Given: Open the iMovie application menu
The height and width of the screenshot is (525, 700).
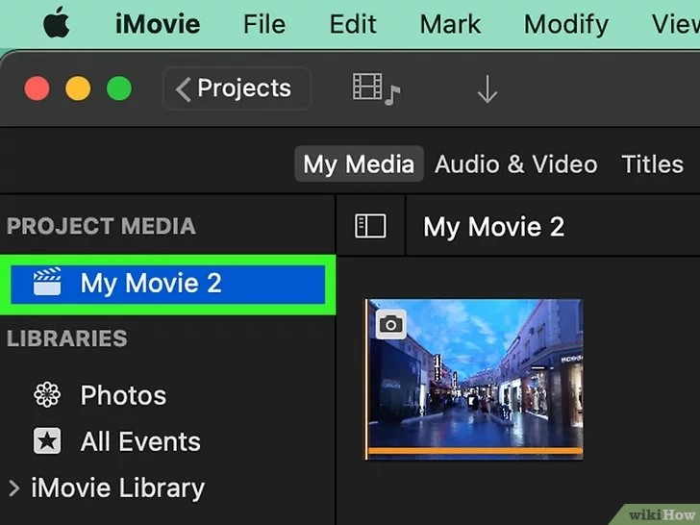Looking at the screenshot, I should pyautogui.click(x=158, y=24).
